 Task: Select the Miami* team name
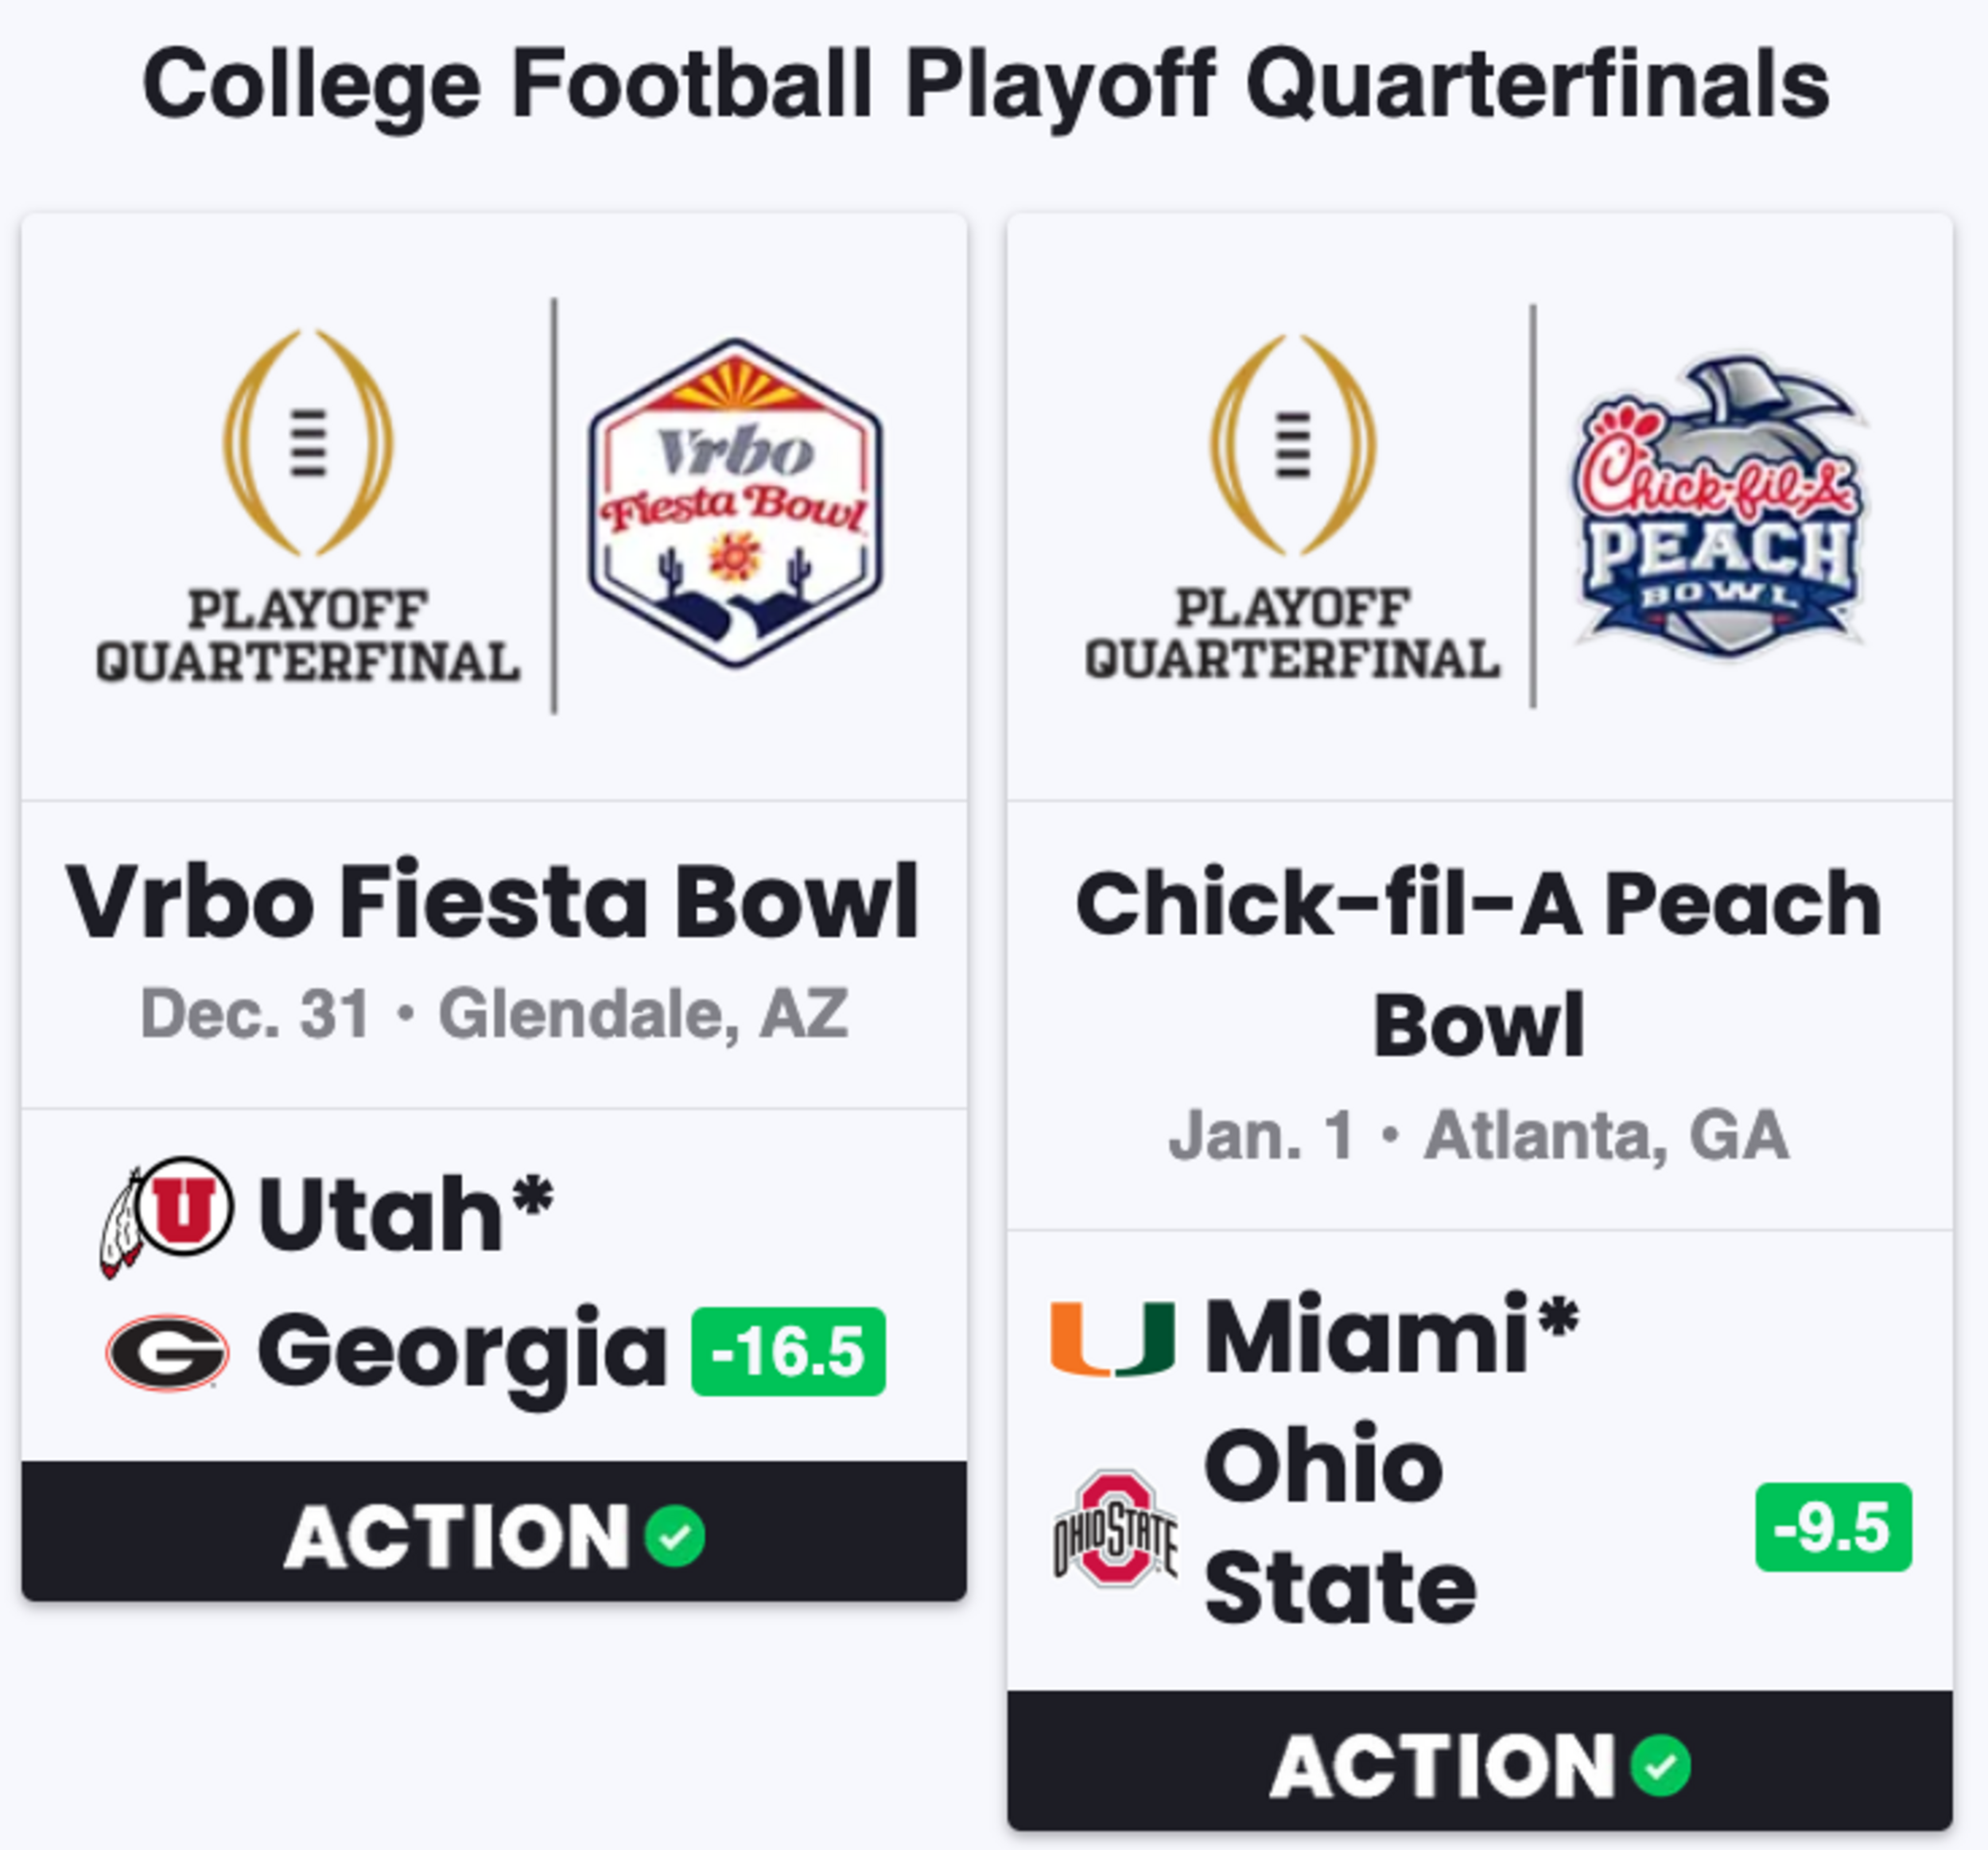[x=1392, y=1335]
